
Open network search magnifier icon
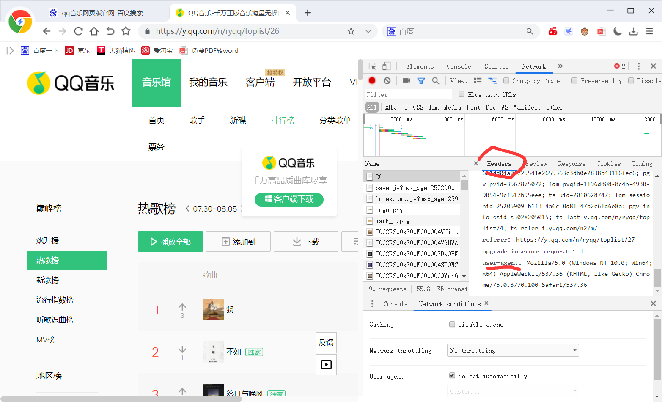tap(435, 80)
